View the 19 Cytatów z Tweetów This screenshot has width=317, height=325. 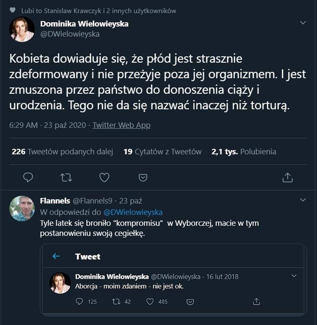(x=162, y=151)
